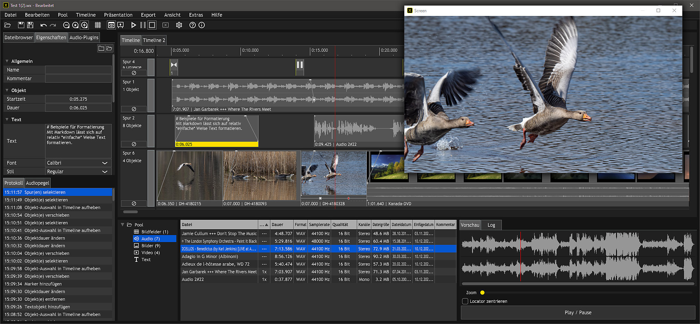700x324 pixels.
Task: Zoom out with the minus circle icon
Action: [66, 25]
